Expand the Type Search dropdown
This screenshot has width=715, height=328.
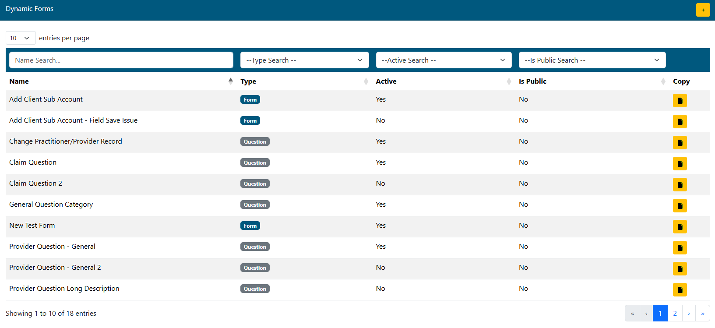tap(304, 60)
